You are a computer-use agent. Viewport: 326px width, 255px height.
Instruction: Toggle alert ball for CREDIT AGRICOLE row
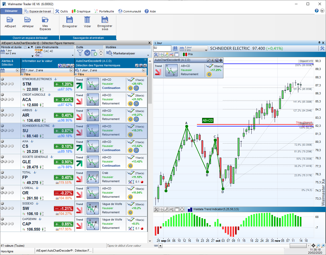coord(2,95)
